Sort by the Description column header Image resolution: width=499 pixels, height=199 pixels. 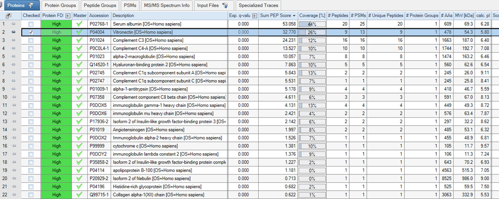170,16
